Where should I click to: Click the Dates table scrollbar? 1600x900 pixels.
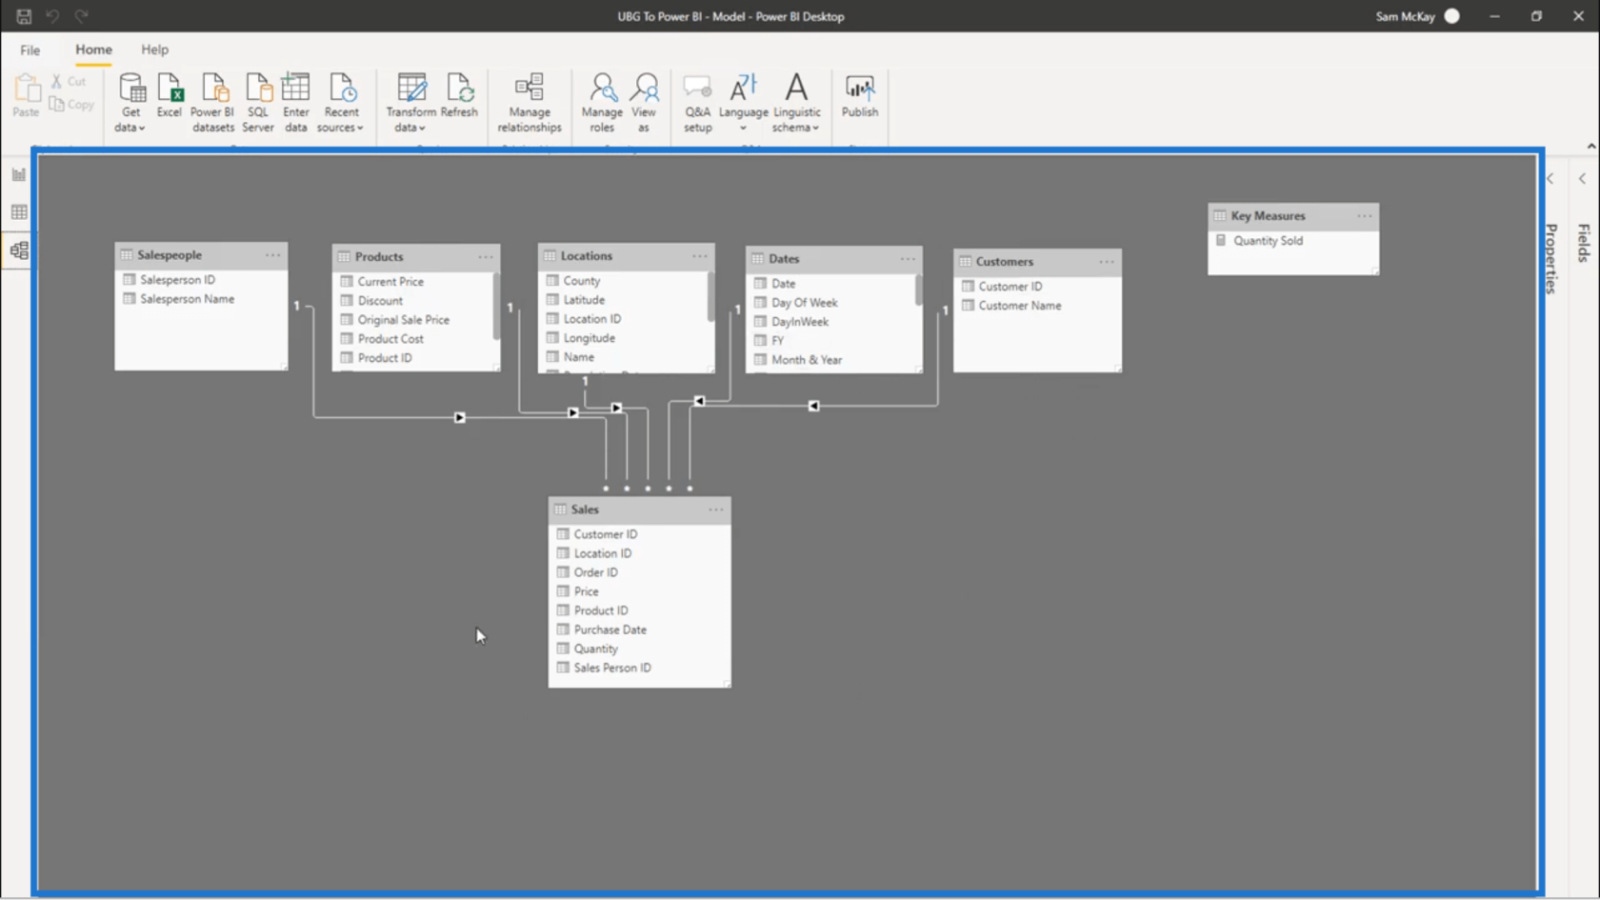919,290
